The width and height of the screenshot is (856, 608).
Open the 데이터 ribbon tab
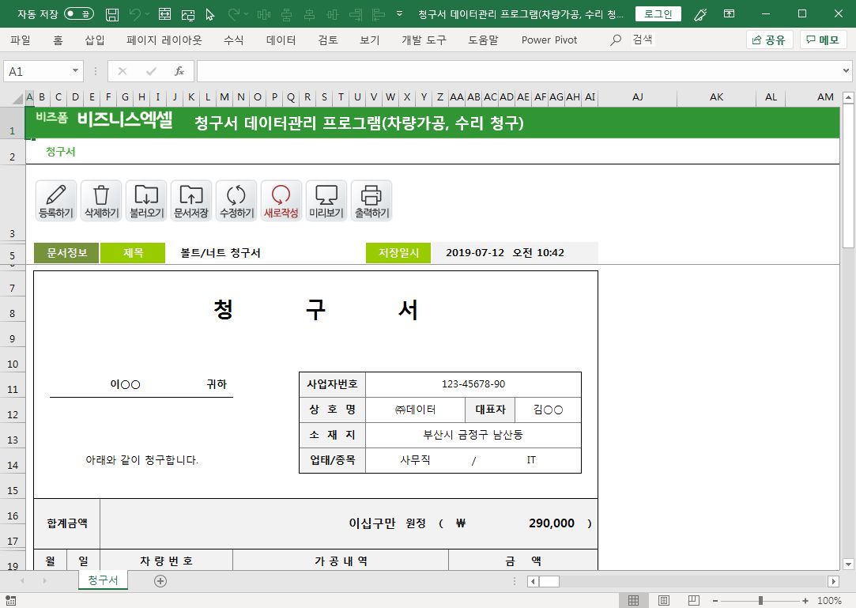(281, 40)
